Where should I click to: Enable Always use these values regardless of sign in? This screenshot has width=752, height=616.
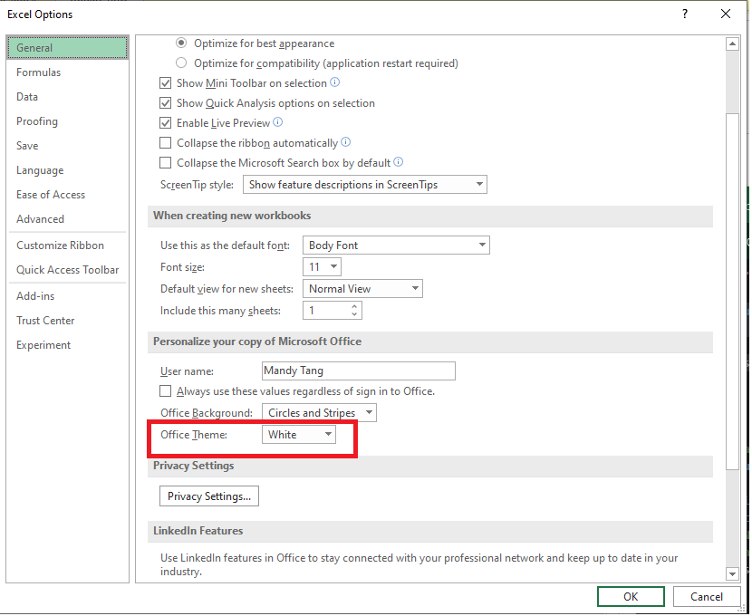[166, 390]
